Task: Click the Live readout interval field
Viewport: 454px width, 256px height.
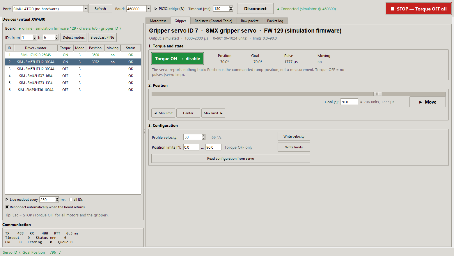Action: [47, 200]
